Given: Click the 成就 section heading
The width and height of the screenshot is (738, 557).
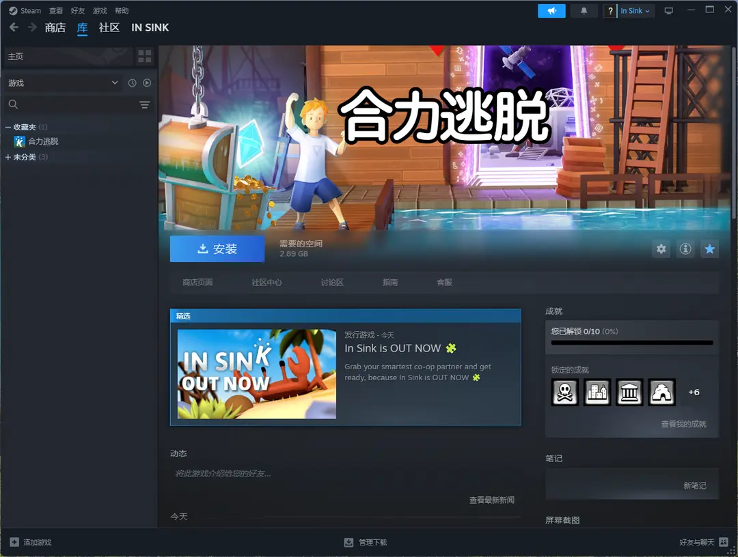Looking at the screenshot, I should (x=554, y=311).
